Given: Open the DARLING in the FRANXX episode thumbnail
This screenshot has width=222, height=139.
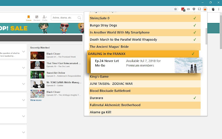Looking at the screenshot, I should coord(188,65).
